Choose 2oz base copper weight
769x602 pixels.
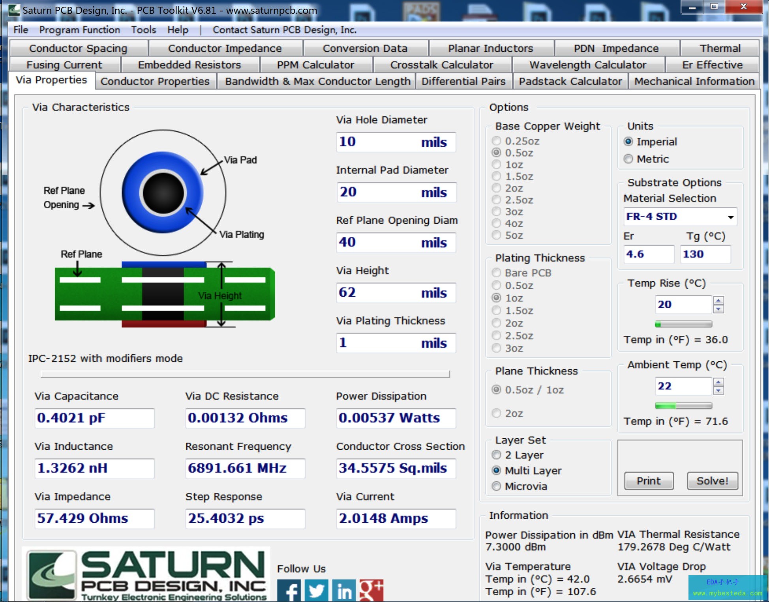(x=497, y=188)
